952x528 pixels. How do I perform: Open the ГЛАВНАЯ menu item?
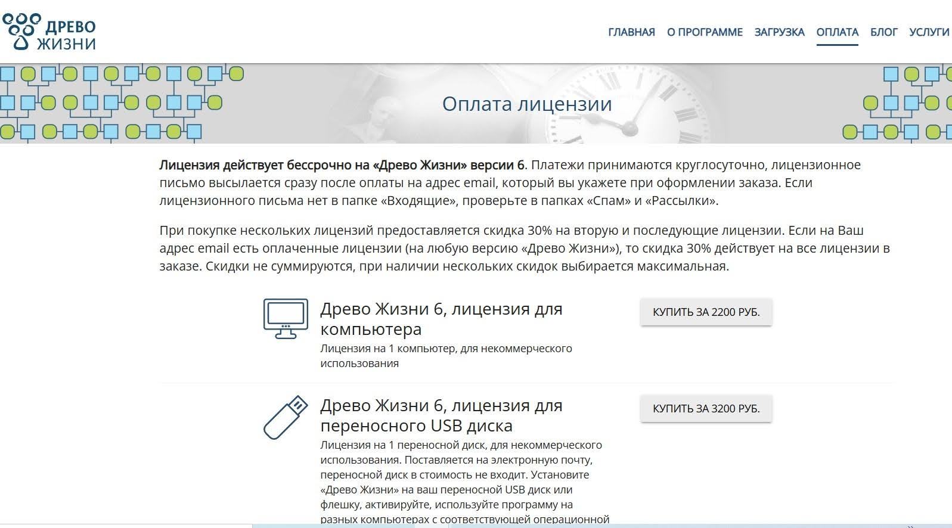(x=631, y=32)
